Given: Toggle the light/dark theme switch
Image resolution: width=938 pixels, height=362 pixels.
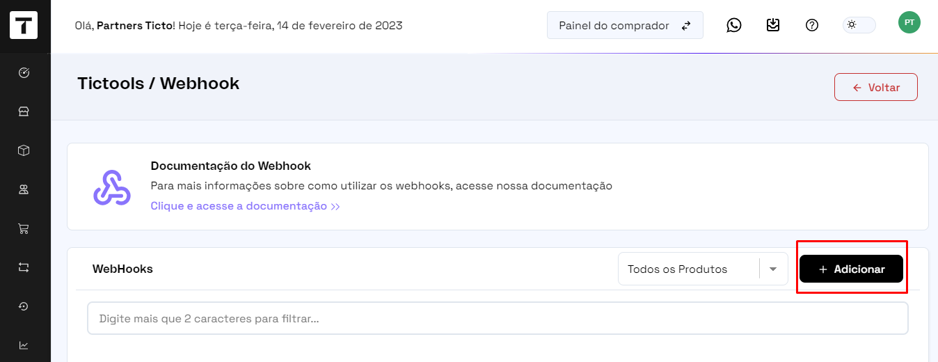Looking at the screenshot, I should (859, 25).
